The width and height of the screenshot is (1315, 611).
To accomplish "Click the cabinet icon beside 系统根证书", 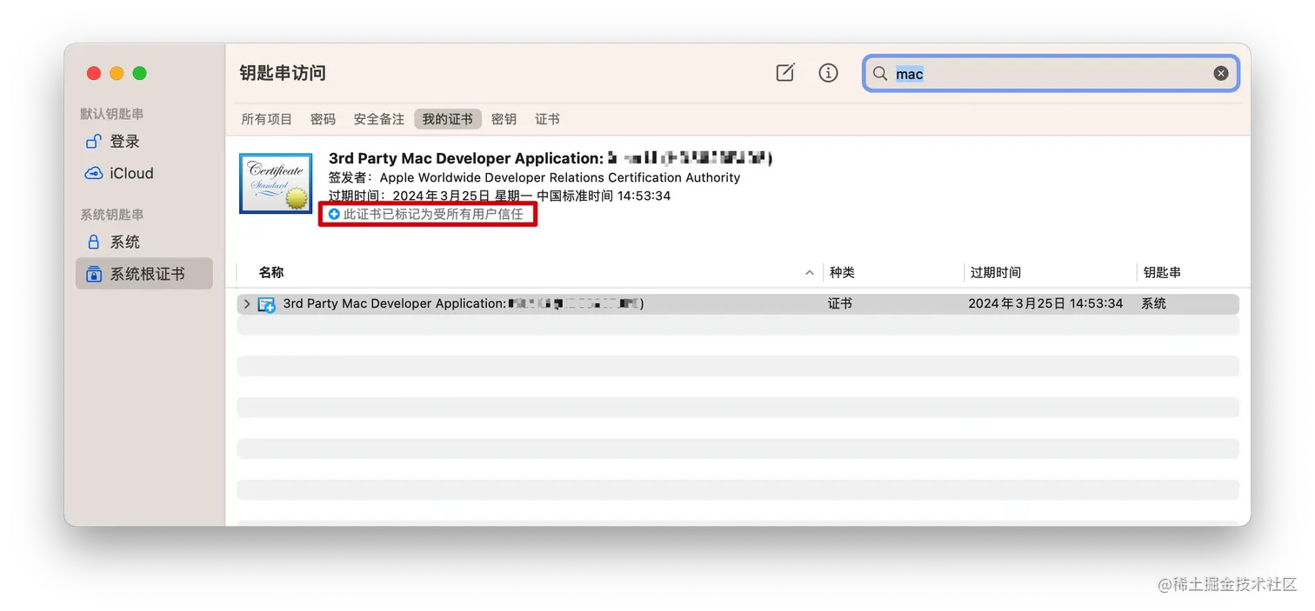I will click(x=93, y=275).
